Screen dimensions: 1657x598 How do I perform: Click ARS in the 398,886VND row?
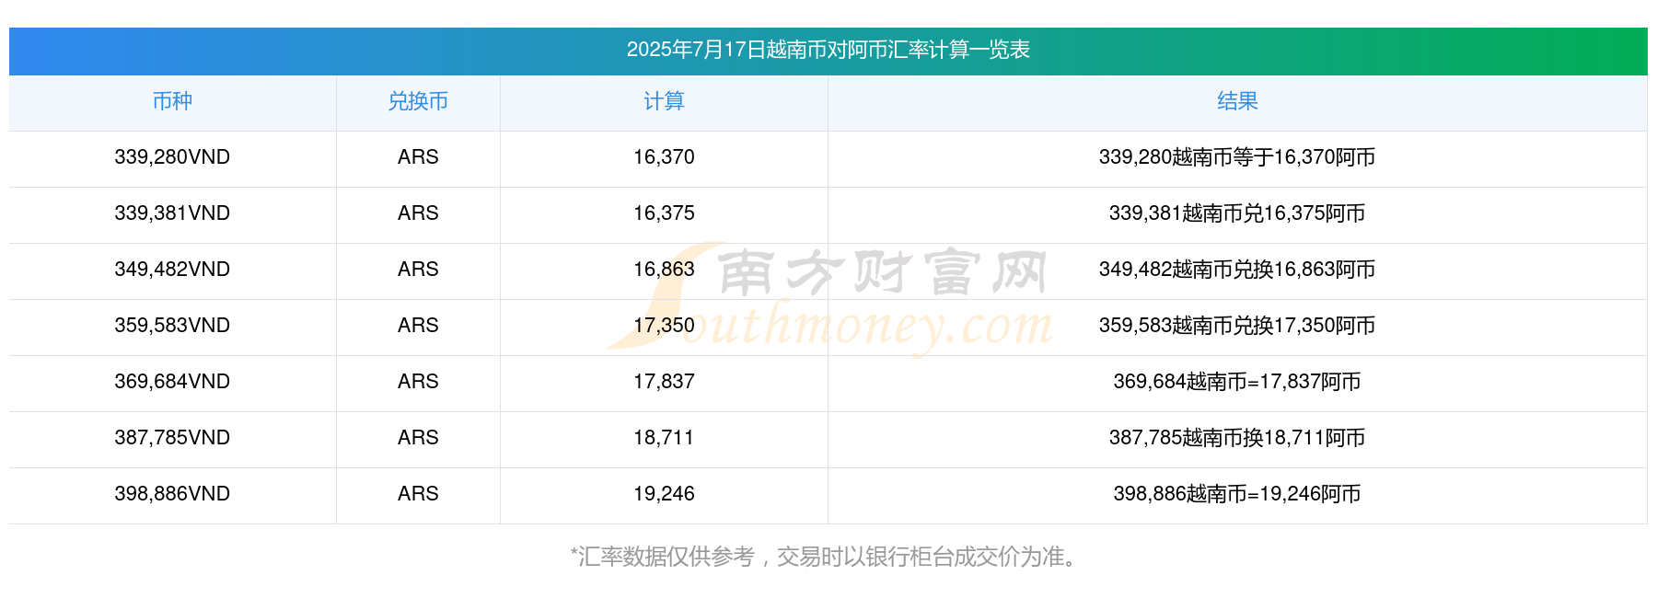[x=418, y=494]
